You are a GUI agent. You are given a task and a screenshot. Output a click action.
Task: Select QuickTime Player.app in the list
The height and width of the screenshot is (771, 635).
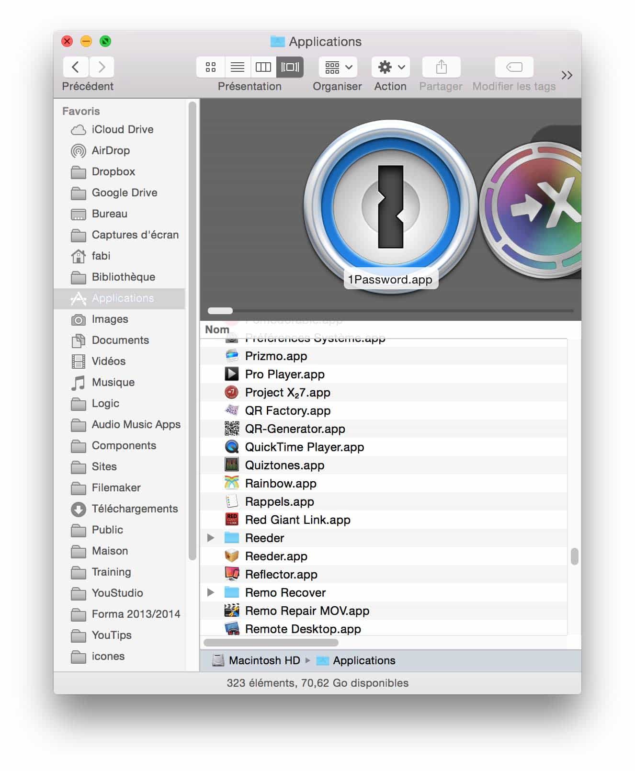pos(384,447)
